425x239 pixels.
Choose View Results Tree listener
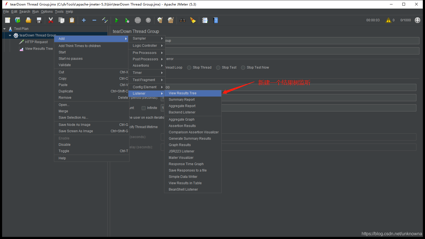point(193,93)
